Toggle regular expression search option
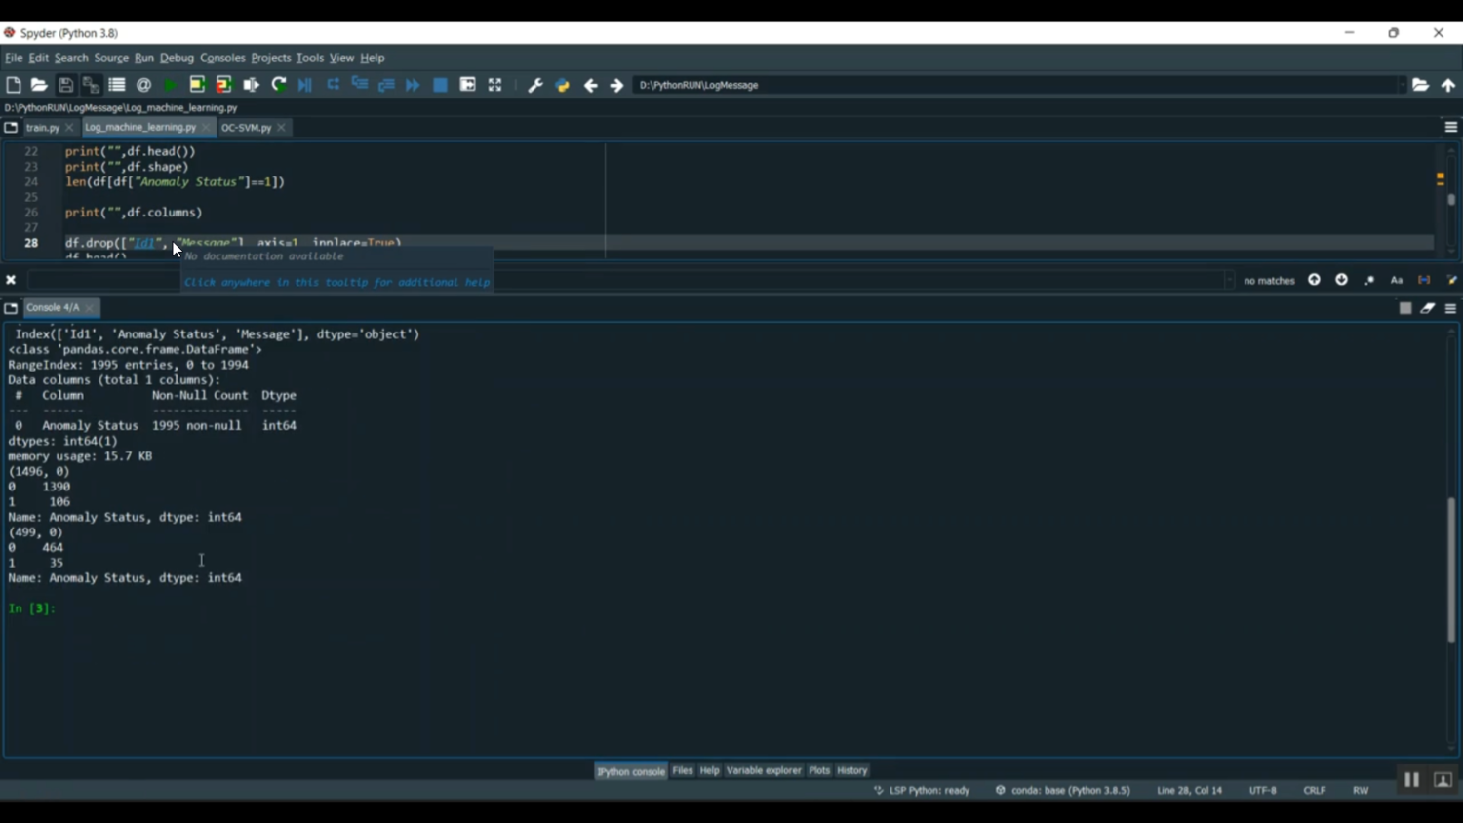Screen dimensions: 1463x823 pyautogui.click(x=1369, y=280)
